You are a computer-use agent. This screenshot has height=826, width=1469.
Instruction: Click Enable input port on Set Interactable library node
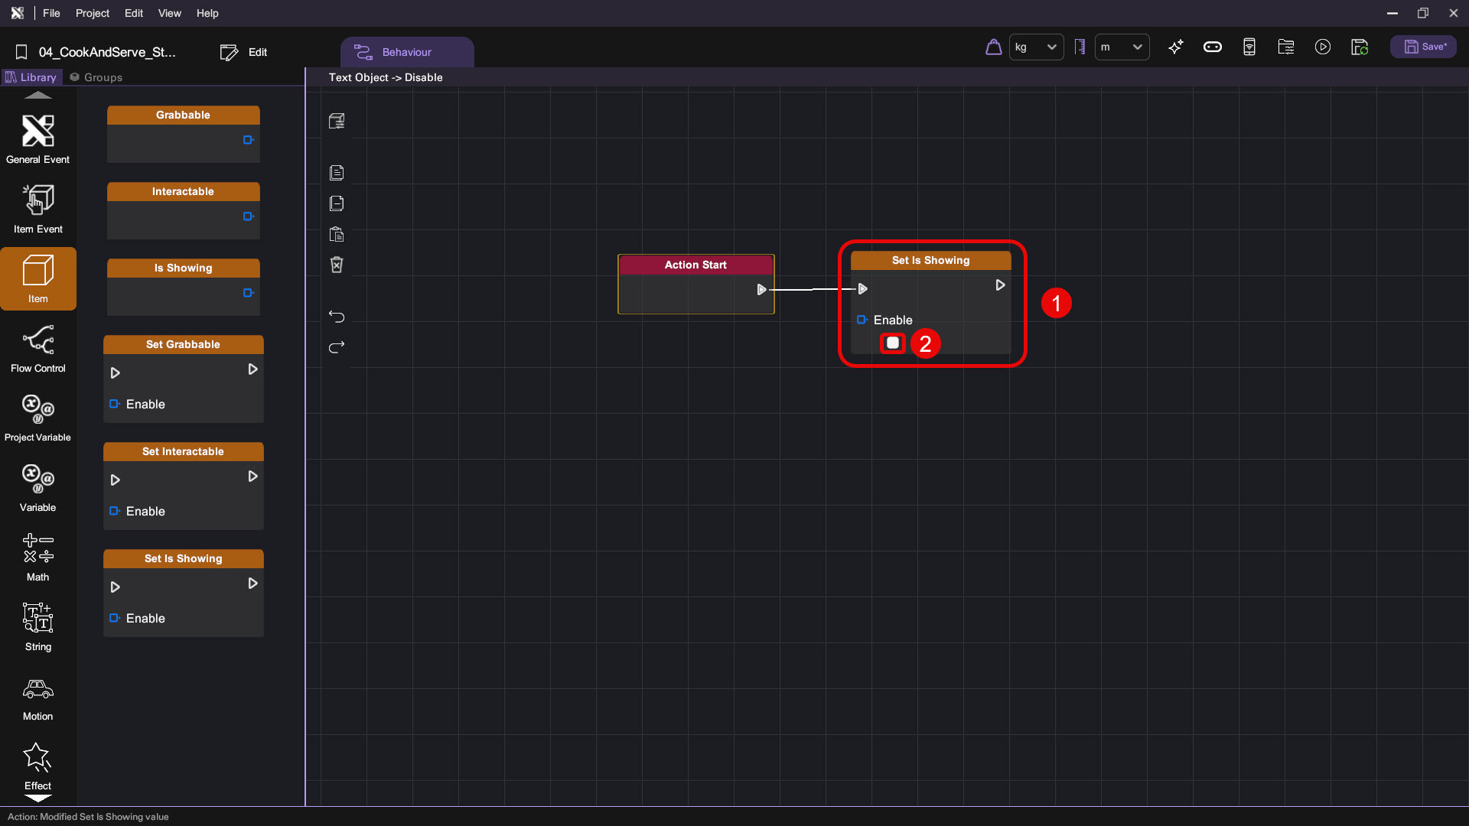coord(114,511)
